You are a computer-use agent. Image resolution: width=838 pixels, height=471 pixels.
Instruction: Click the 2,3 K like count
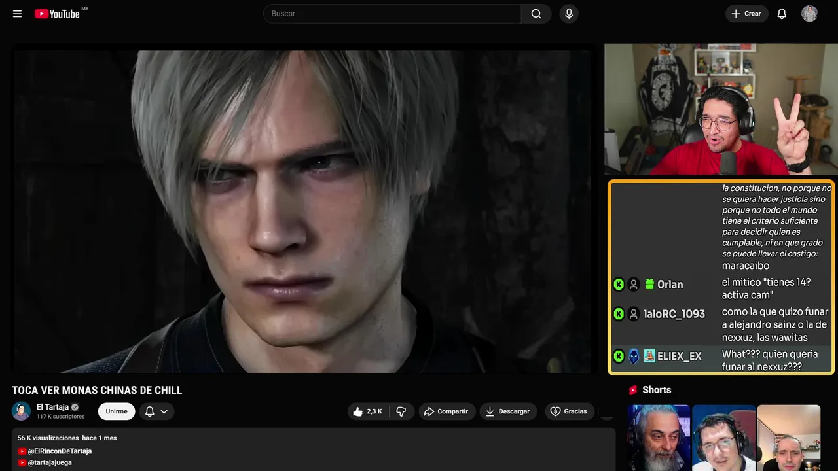coord(374,411)
